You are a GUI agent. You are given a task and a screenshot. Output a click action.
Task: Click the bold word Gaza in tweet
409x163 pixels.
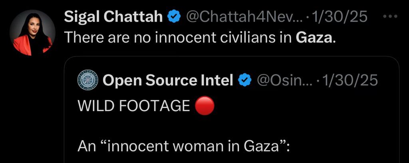313,38
